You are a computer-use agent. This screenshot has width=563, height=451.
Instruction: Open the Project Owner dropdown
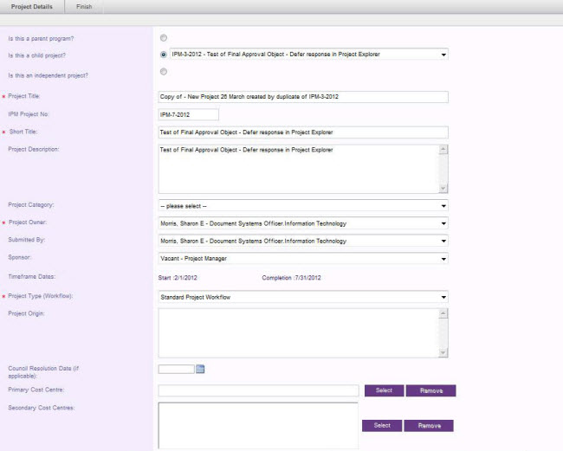click(303, 223)
